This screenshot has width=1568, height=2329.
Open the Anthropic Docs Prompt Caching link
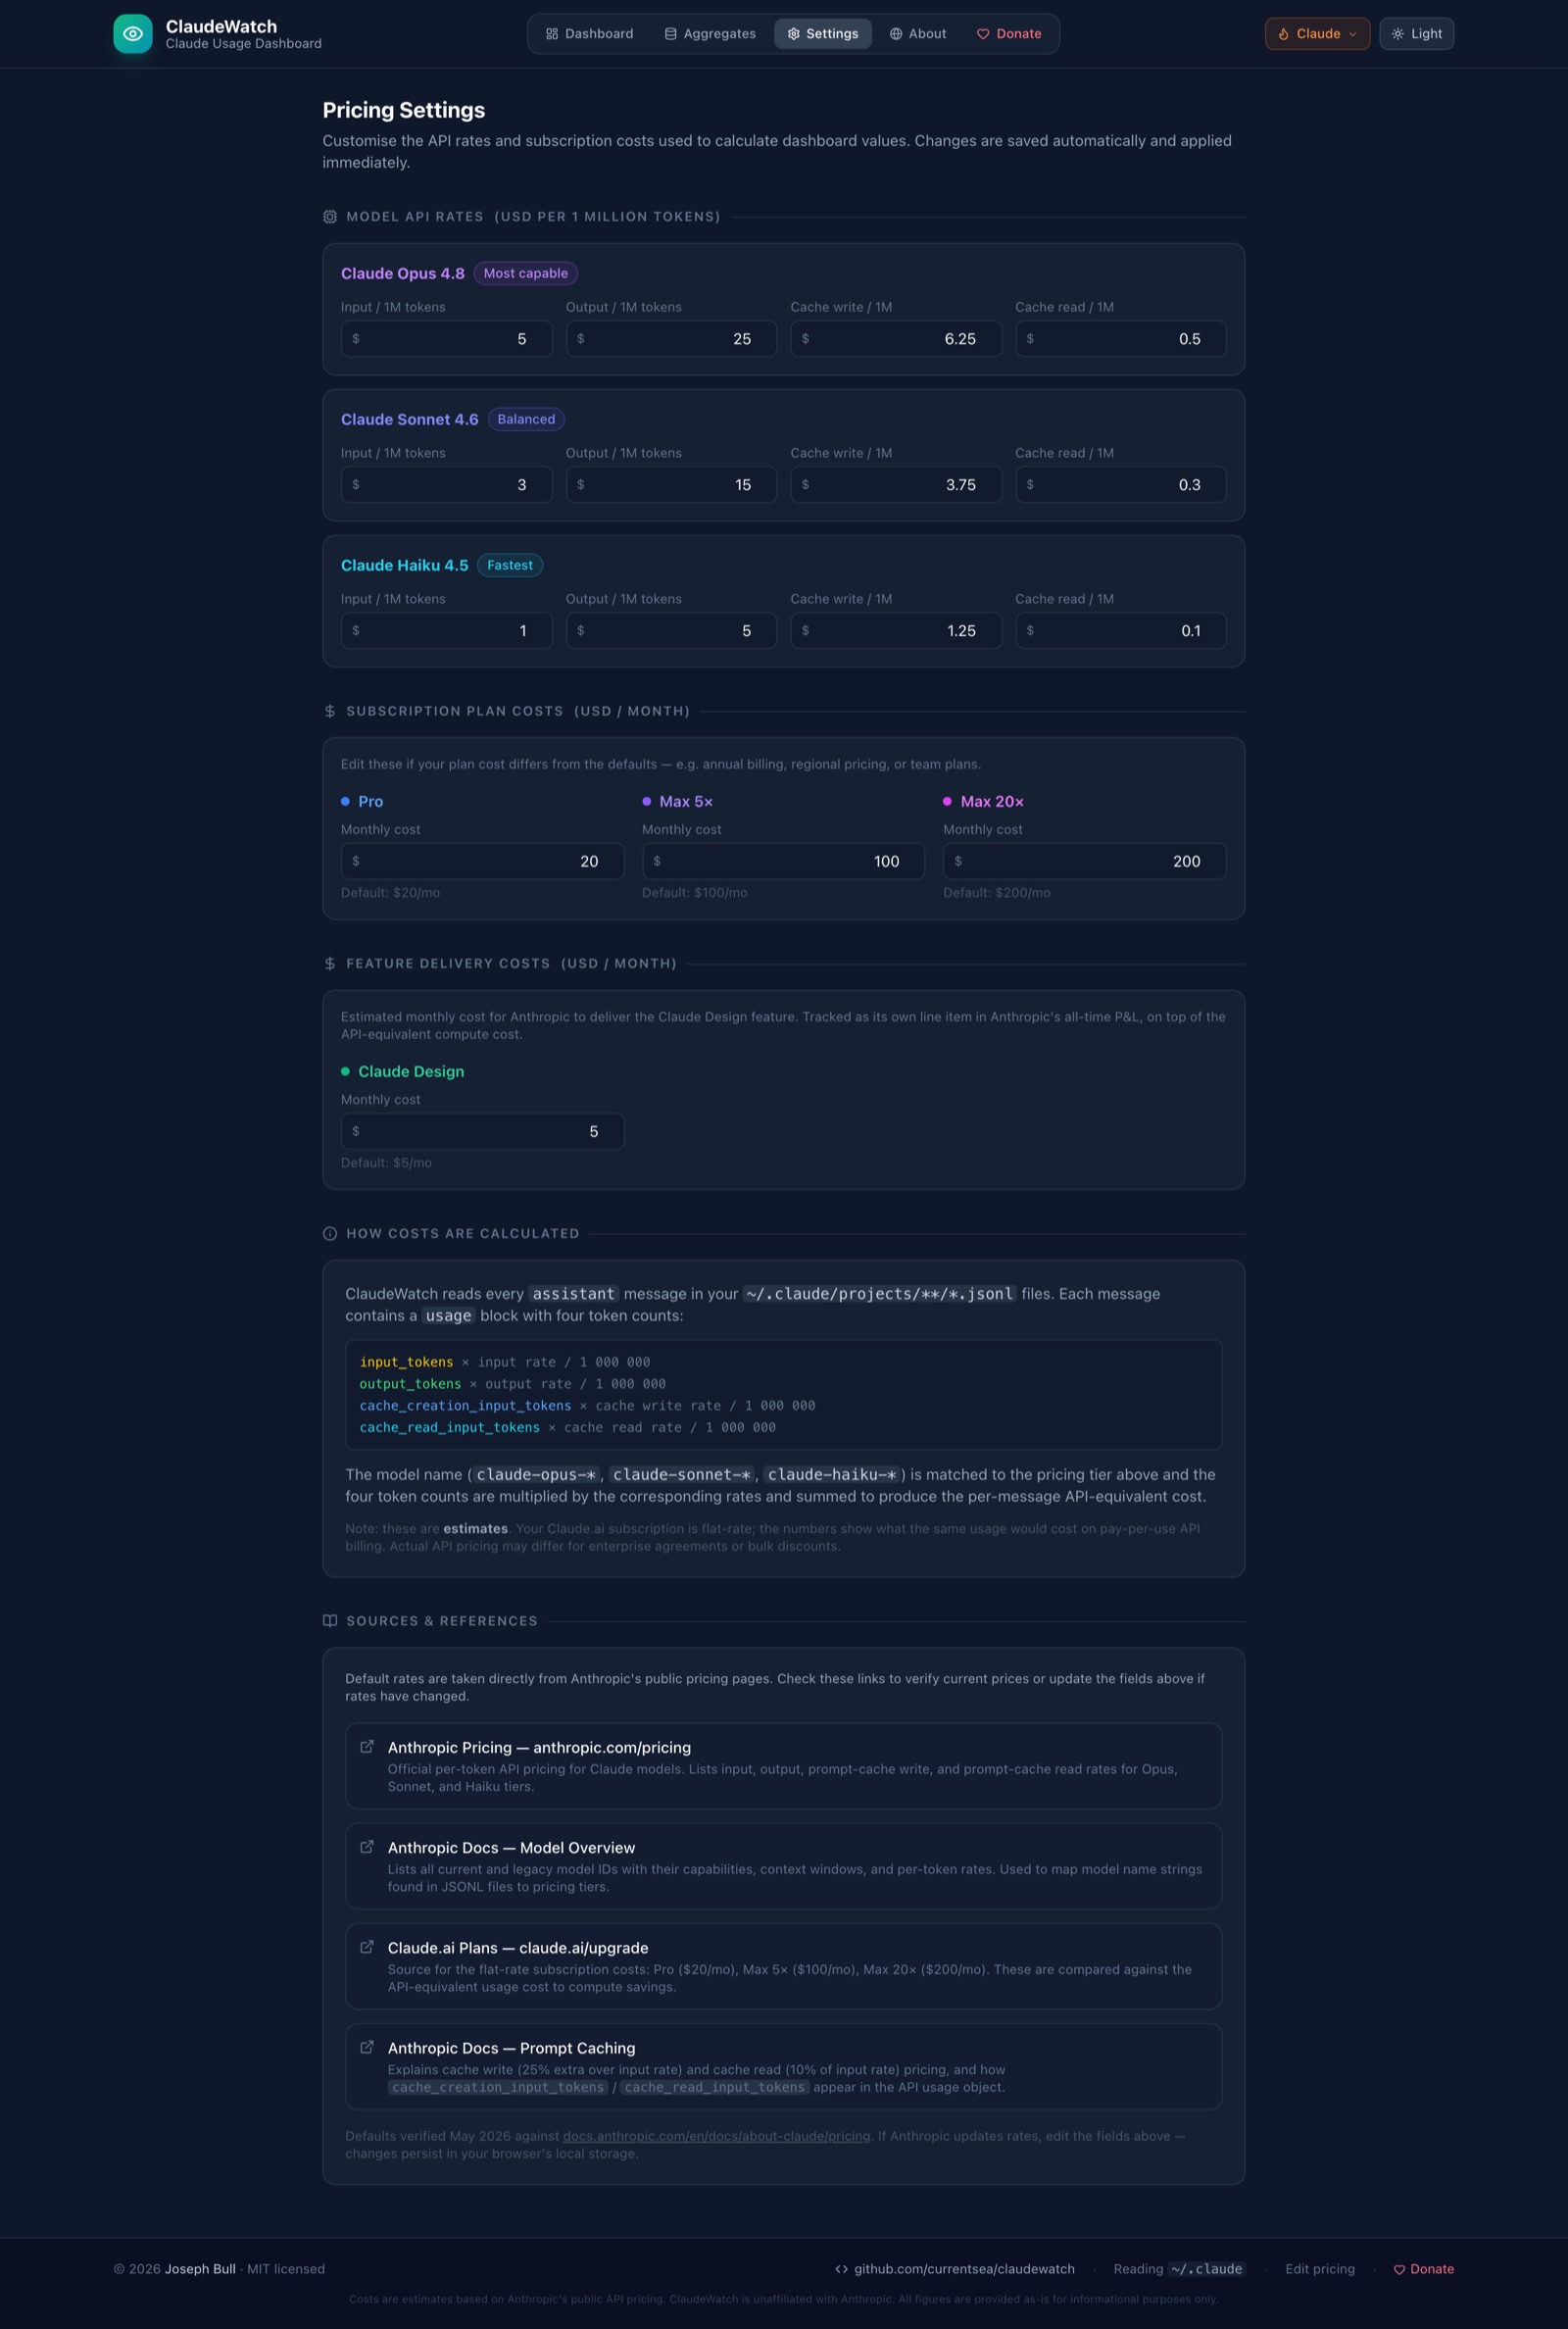point(783,2066)
